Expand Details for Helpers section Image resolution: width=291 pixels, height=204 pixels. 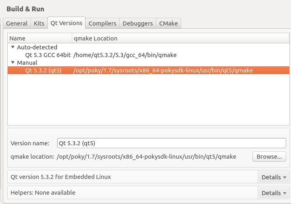274,193
